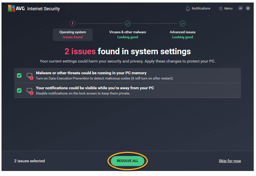256x176 pixels.
Task: Minimize the AVG Internet Security window
Action: click(240, 8)
